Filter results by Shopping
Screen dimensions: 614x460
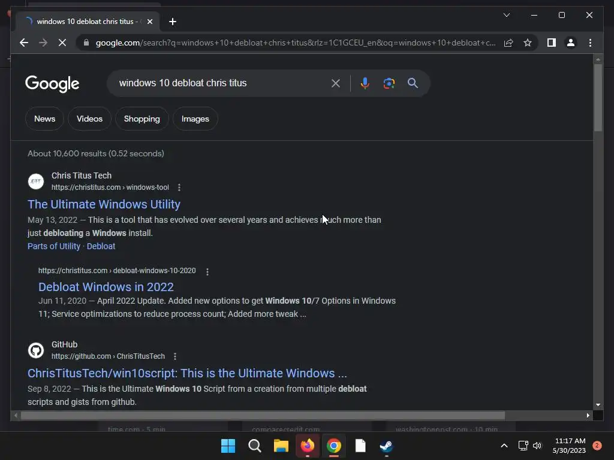coord(142,119)
